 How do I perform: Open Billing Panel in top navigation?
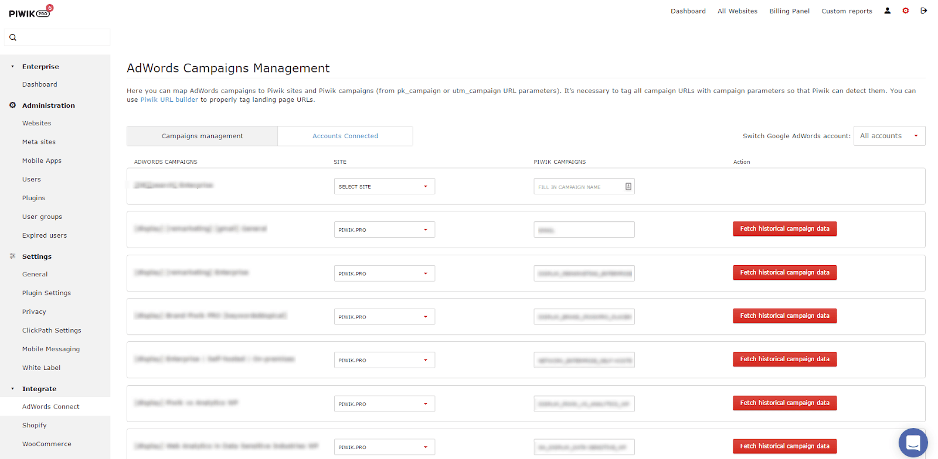click(789, 11)
